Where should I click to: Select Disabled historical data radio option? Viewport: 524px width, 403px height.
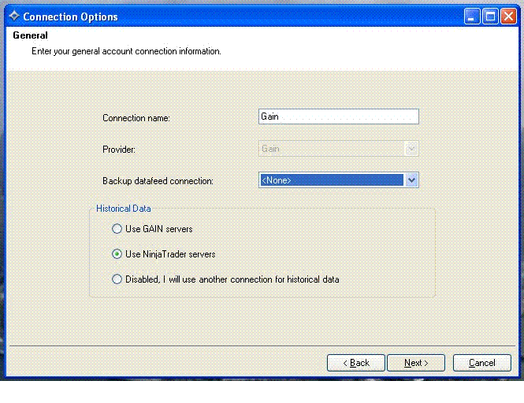click(117, 279)
